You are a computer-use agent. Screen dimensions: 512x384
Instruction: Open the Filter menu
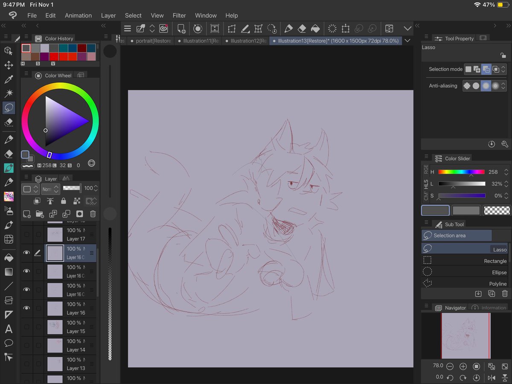click(x=179, y=15)
